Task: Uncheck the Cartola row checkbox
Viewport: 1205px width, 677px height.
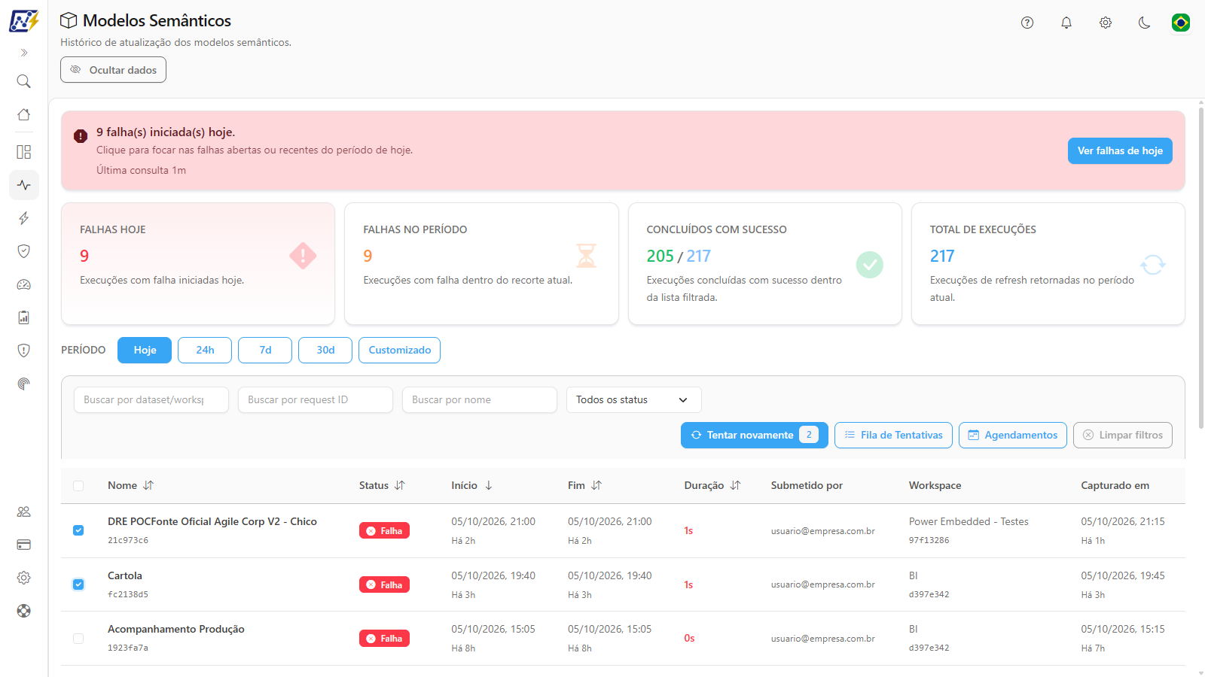Action: tap(78, 584)
